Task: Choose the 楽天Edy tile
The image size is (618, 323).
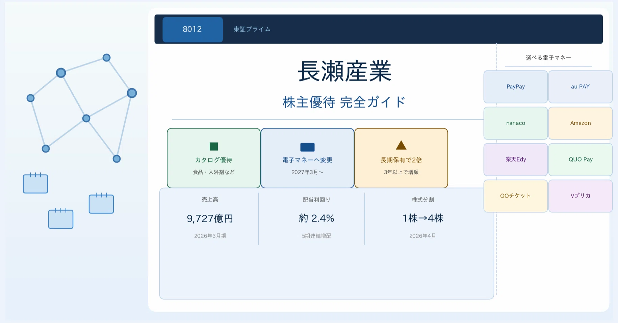Action: [x=516, y=159]
